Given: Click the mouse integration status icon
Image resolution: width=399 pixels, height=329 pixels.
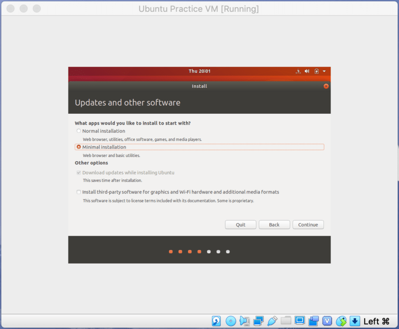Looking at the screenshot, I should (341, 321).
